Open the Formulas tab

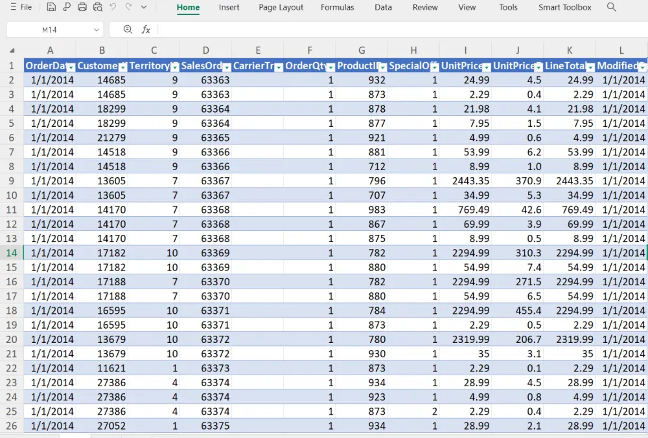click(x=337, y=7)
